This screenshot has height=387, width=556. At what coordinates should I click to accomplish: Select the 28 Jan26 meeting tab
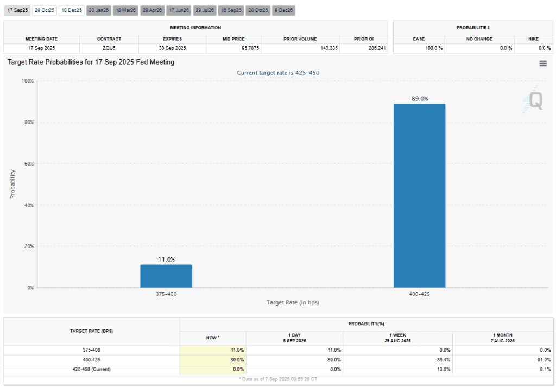pyautogui.click(x=98, y=10)
